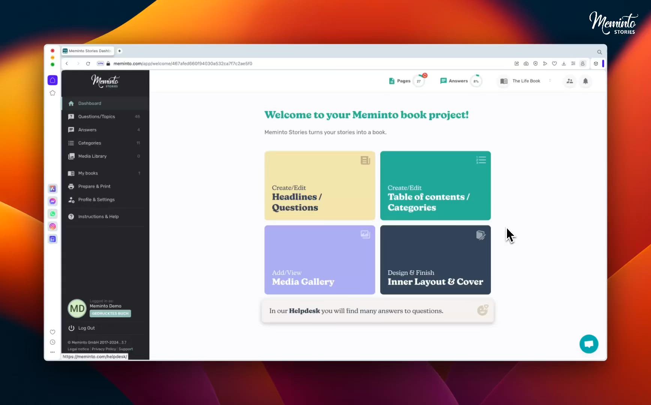Image resolution: width=651 pixels, height=405 pixels.
Task: Reload the Meminto page
Action: point(88,63)
